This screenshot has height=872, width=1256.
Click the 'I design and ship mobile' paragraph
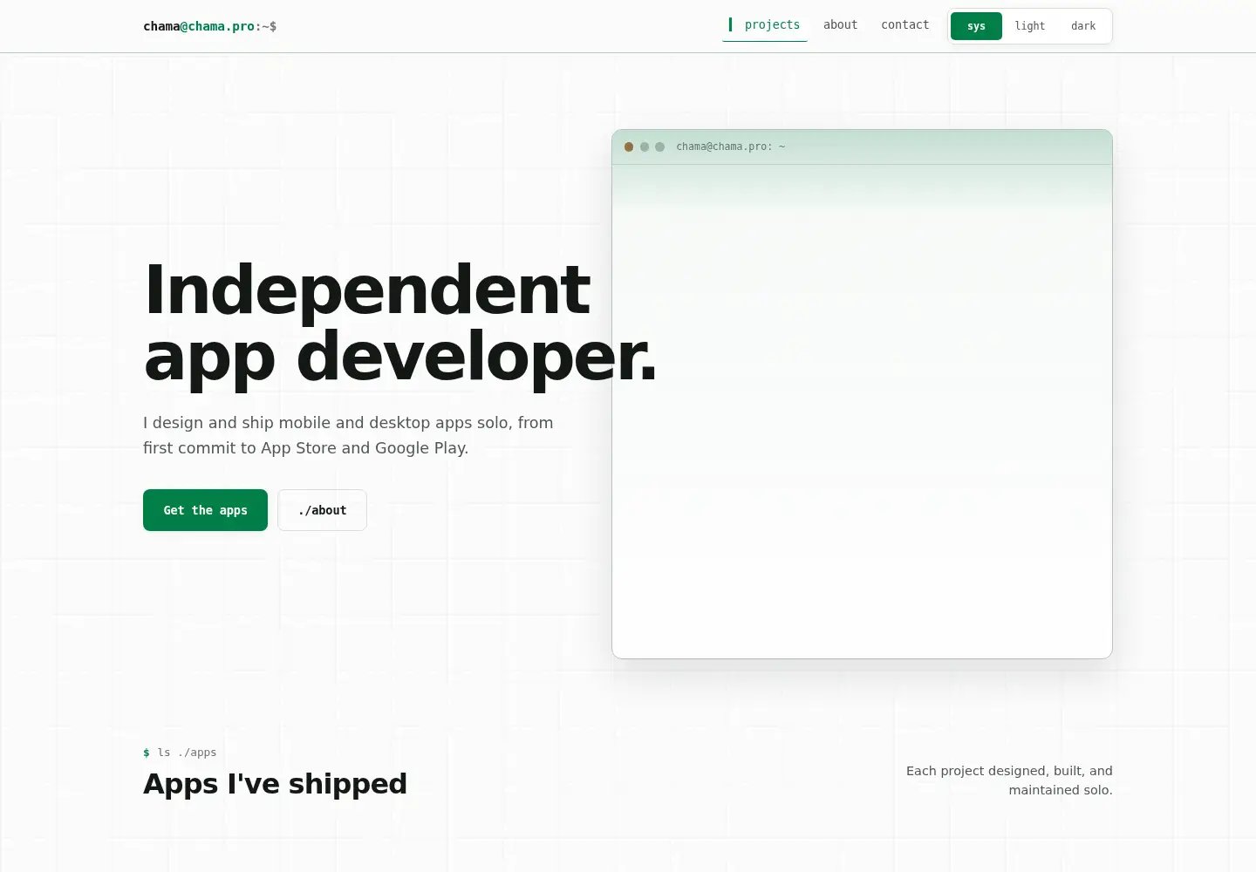pyautogui.click(x=348, y=435)
